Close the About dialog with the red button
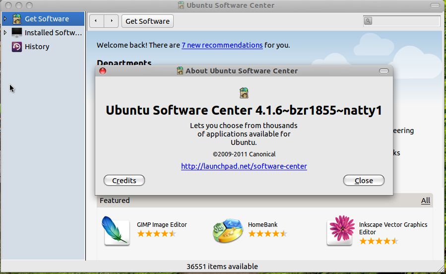The width and height of the screenshot is (446, 274). pyautogui.click(x=103, y=71)
